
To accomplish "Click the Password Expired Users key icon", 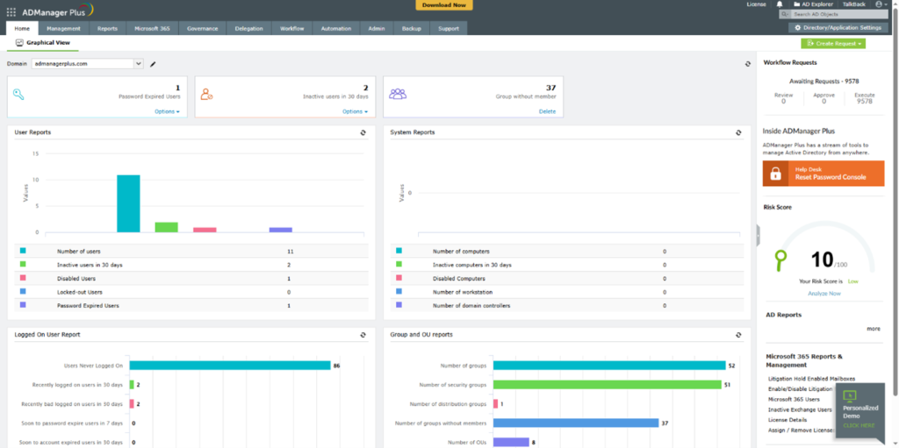I will point(19,94).
